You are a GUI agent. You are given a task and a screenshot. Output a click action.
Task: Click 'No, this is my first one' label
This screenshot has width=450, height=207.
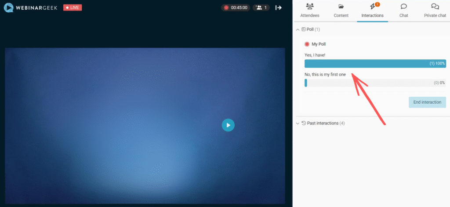(325, 74)
